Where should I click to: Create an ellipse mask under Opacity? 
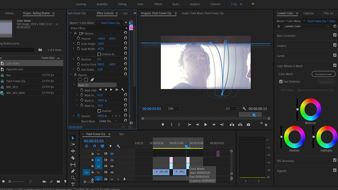pyautogui.click(x=79, y=80)
